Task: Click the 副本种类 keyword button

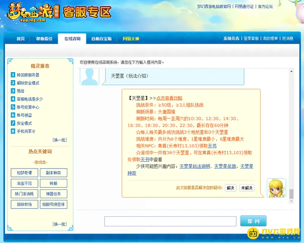Action: [54, 173]
